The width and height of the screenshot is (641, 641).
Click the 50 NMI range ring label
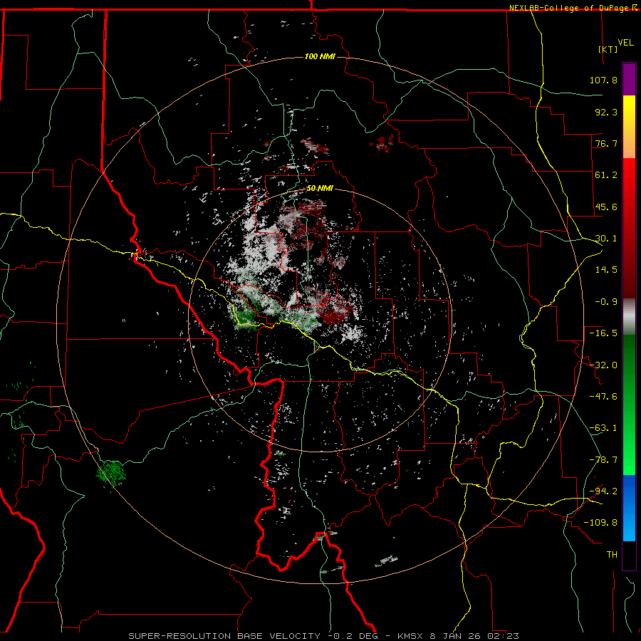[320, 189]
